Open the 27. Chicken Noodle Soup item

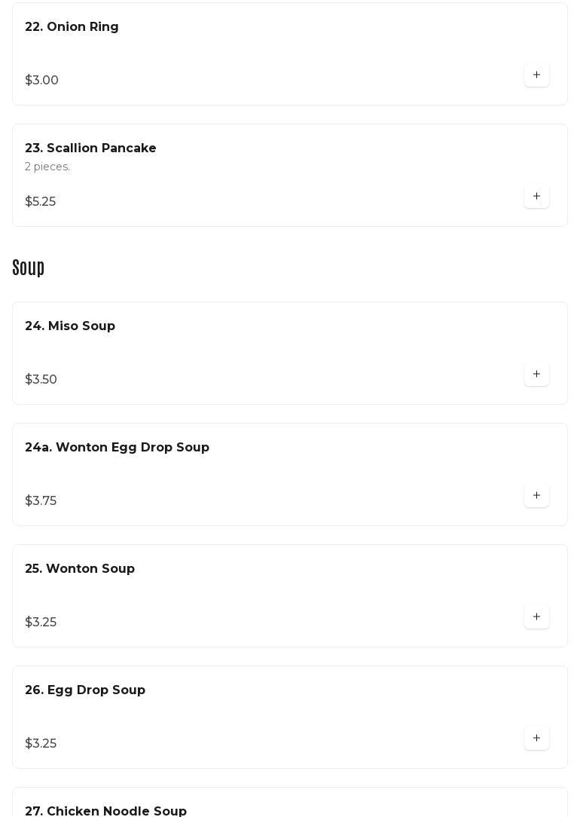pos(105,811)
